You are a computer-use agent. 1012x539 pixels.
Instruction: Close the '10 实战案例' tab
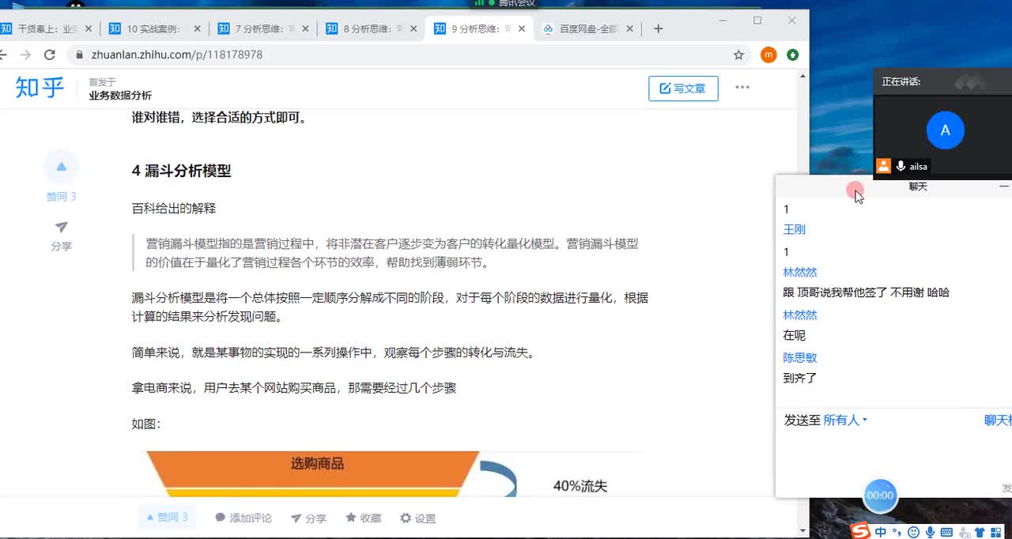197,28
